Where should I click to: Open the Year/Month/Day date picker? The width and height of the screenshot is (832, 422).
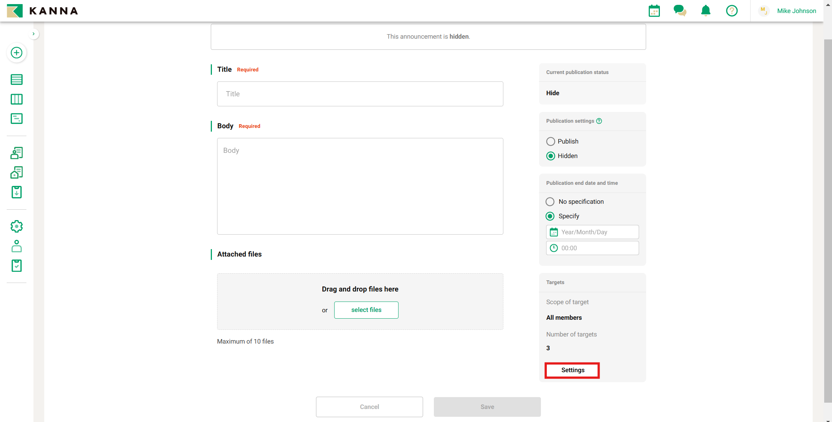click(592, 232)
